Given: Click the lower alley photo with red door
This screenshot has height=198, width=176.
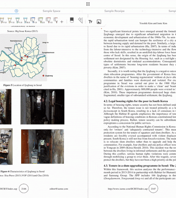Looking at the screenshot, I should [43, 147].
